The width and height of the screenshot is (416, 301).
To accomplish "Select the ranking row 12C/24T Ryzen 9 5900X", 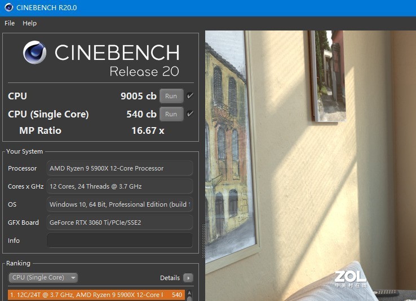I will click(x=96, y=295).
